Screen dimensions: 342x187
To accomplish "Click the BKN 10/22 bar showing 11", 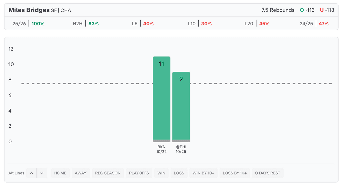I will coord(161,99).
